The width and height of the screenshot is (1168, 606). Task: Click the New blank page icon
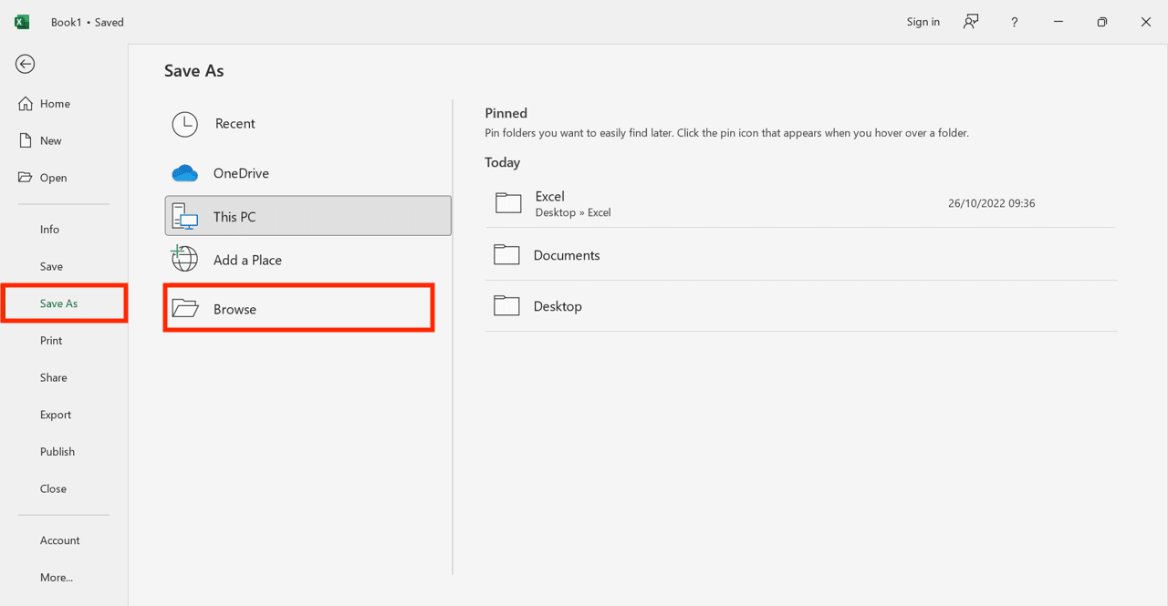tap(26, 140)
